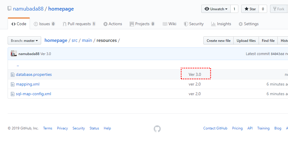
Task: Open ver 2.0 commit for sql-map-config.xml
Action: [x=195, y=94]
